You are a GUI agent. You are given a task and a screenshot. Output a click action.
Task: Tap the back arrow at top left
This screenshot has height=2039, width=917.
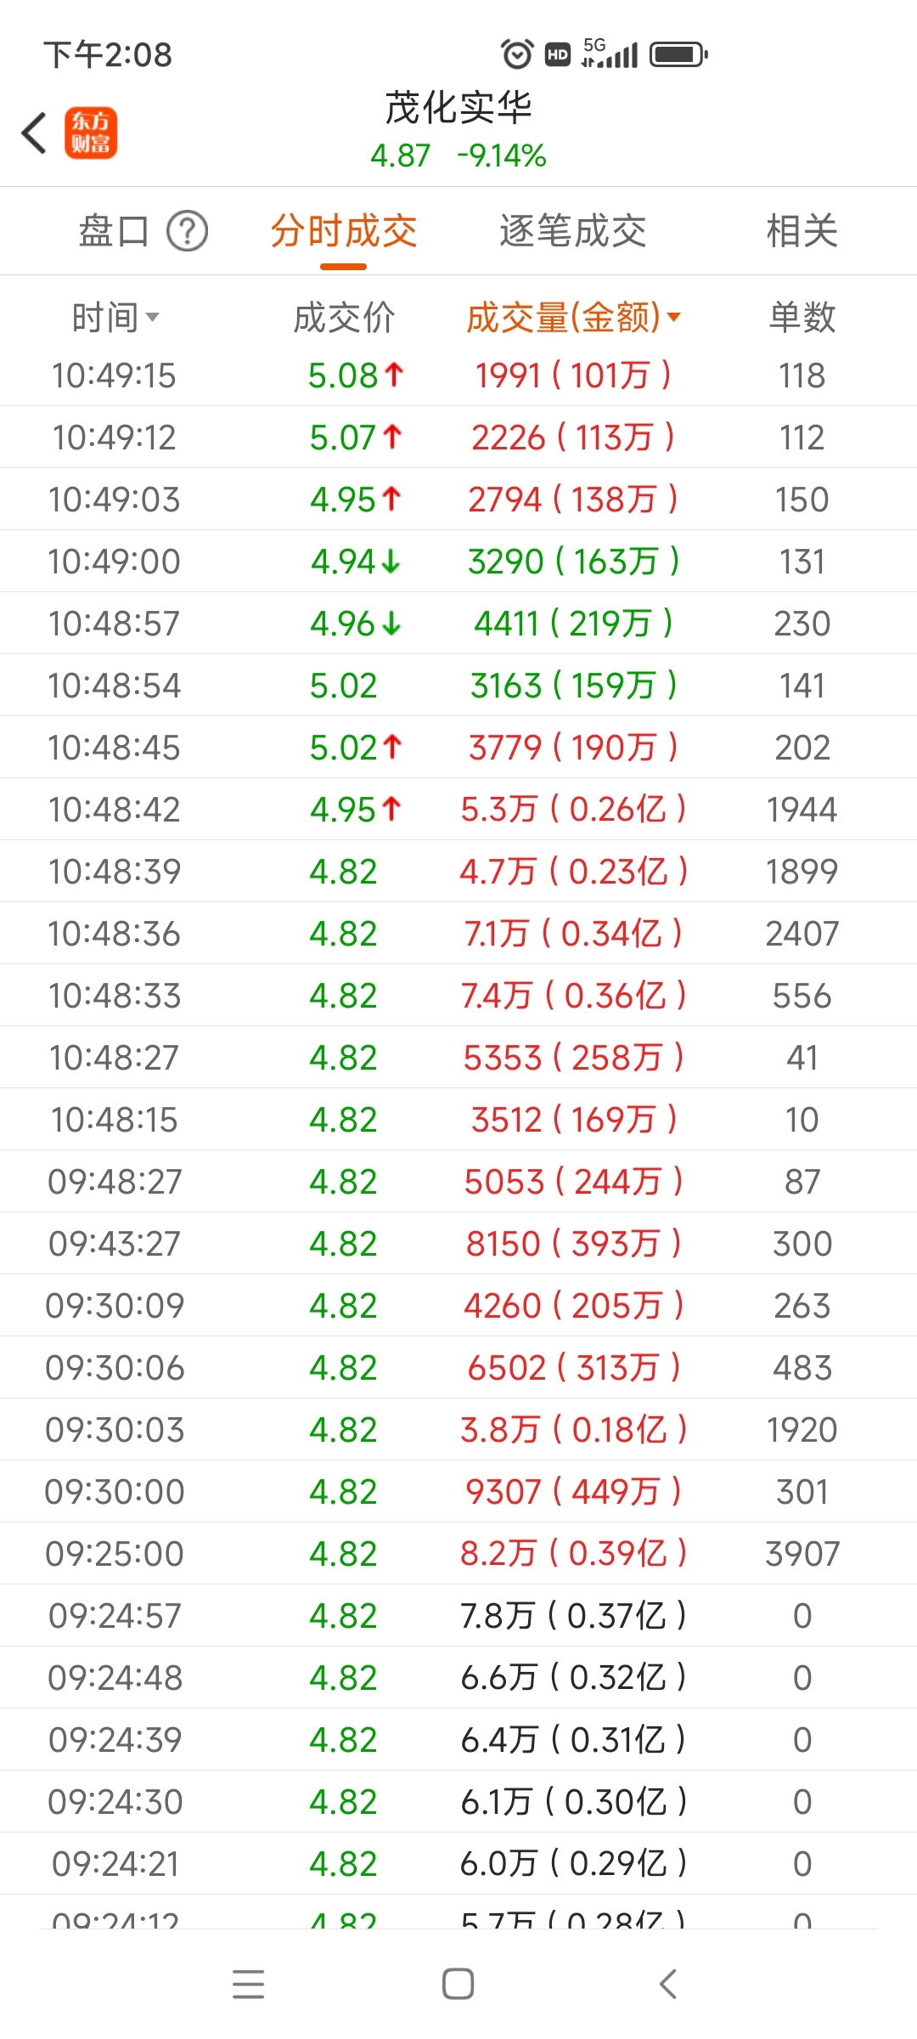pos(34,133)
